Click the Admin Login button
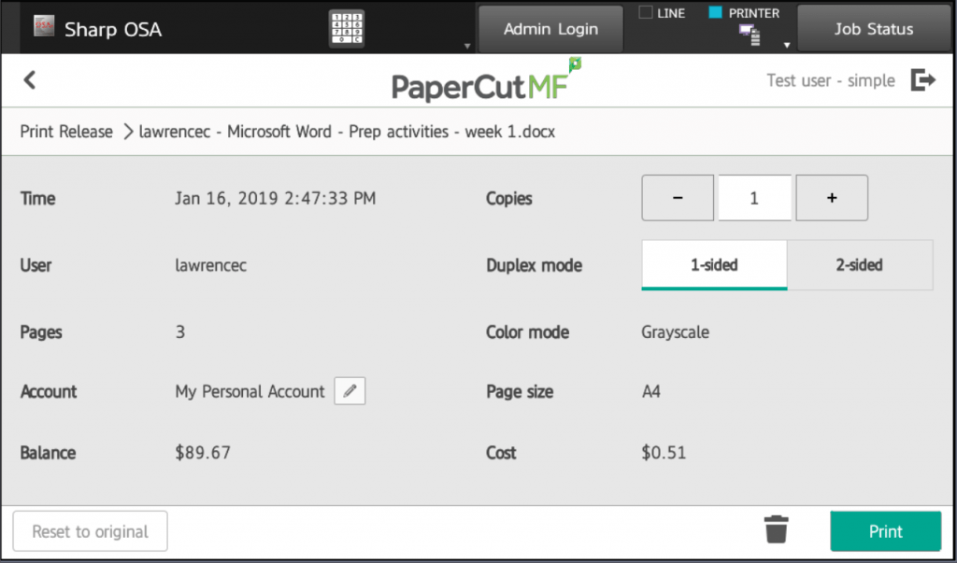The image size is (957, 563). (x=550, y=29)
